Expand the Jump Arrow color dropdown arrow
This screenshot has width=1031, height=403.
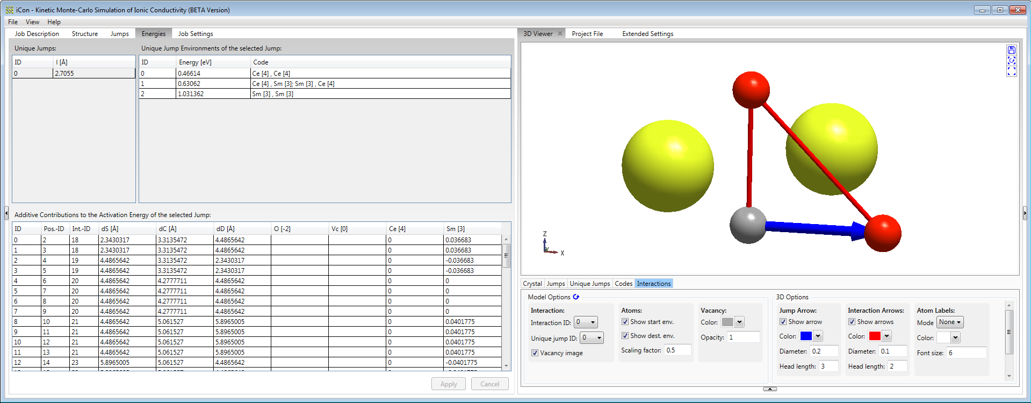coord(818,336)
